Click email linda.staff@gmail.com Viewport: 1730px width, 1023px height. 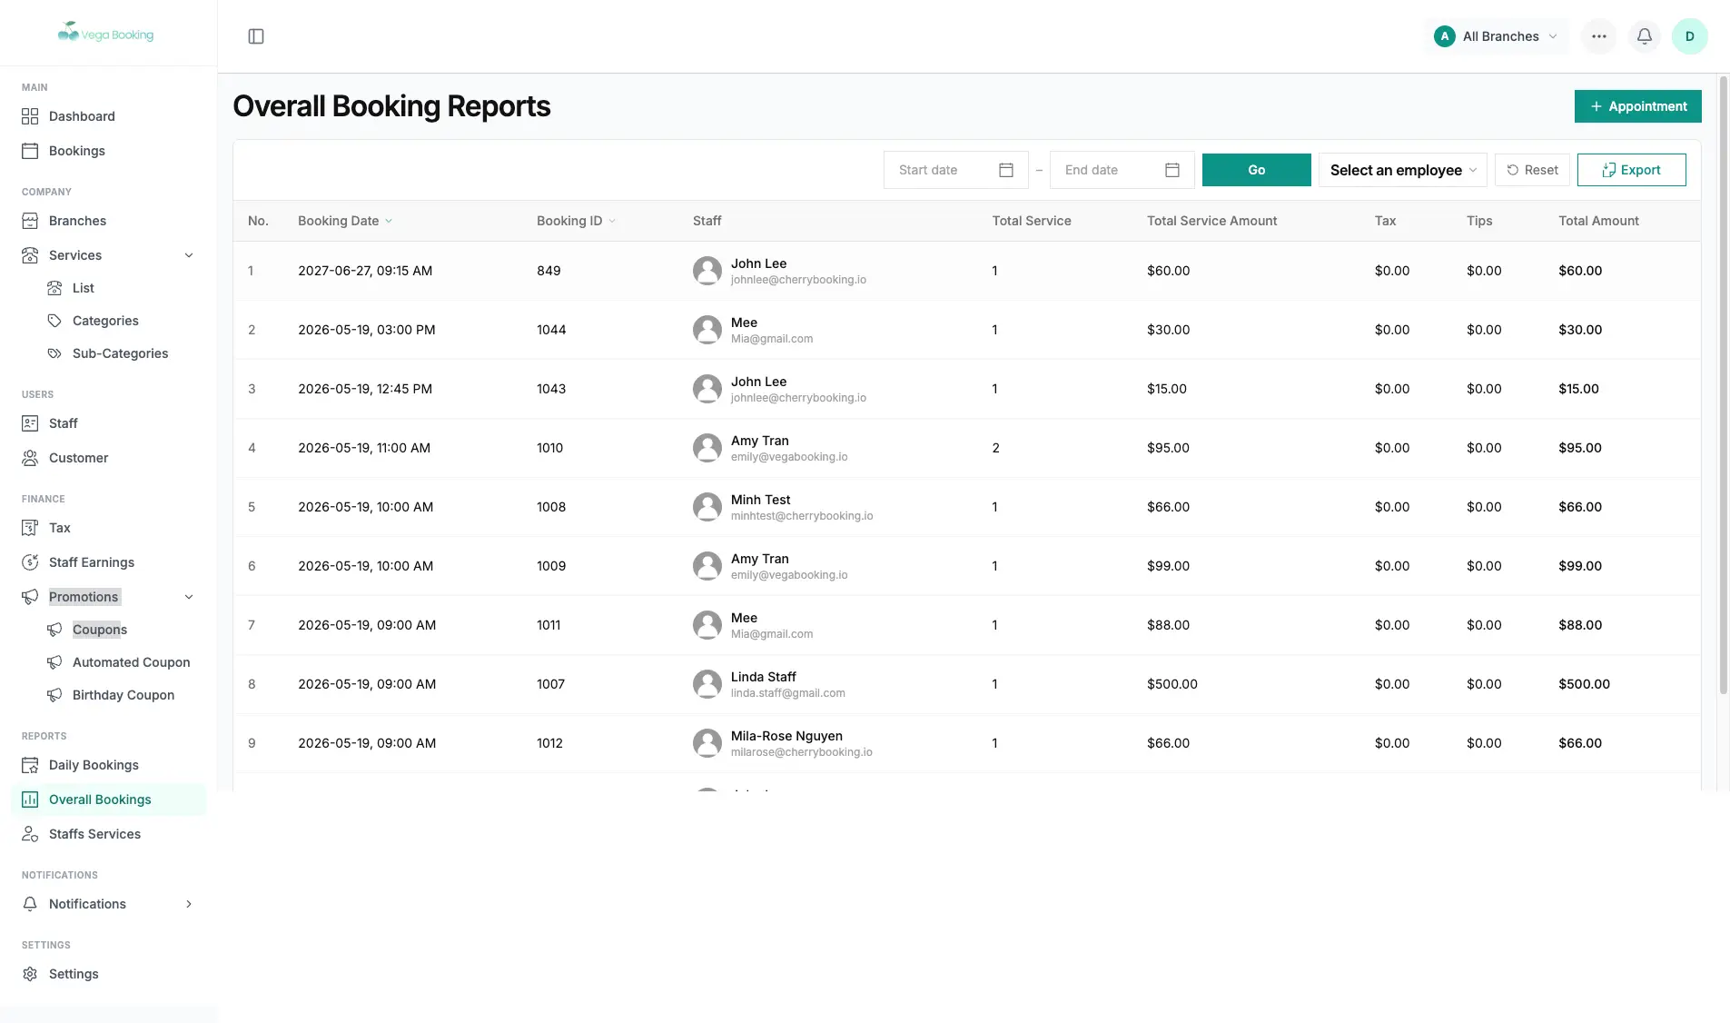[x=788, y=693]
